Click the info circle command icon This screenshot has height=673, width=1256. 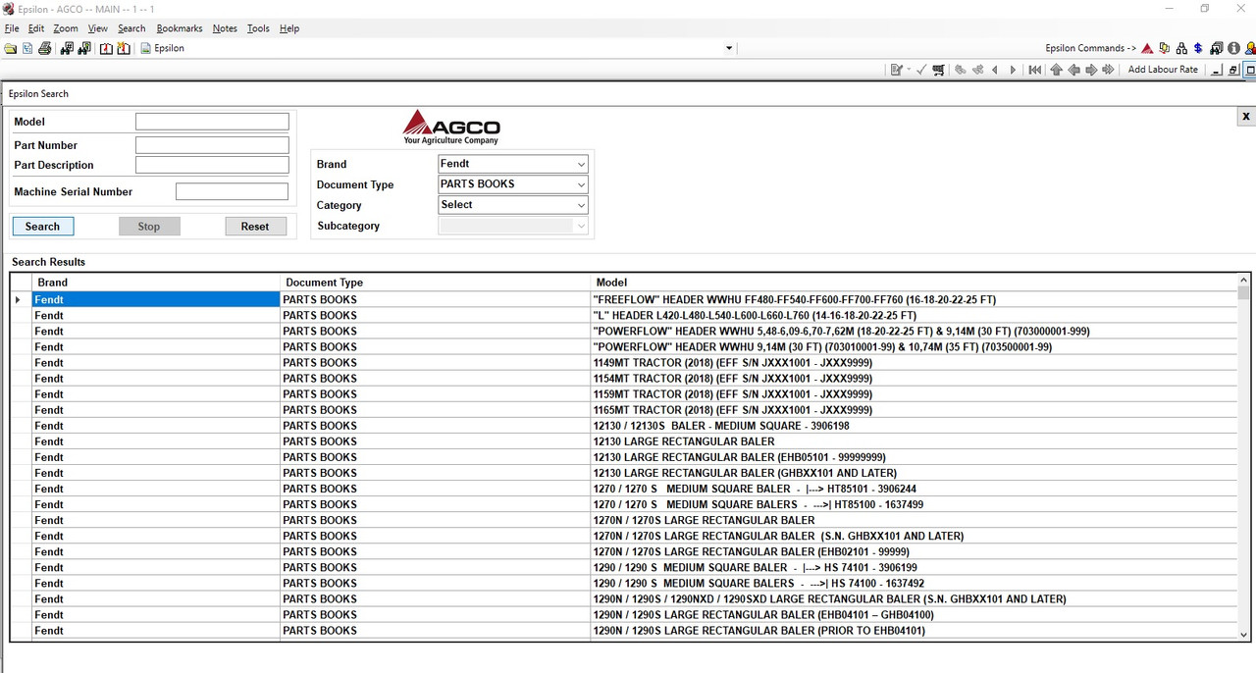pyautogui.click(x=1233, y=48)
